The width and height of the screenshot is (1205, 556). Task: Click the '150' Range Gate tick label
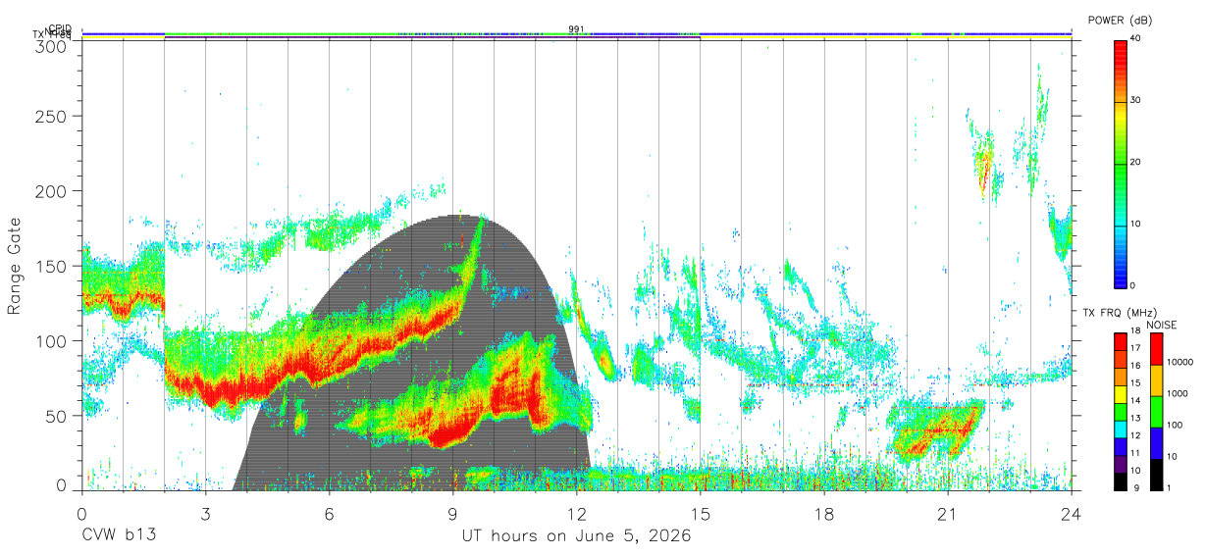pyautogui.click(x=50, y=266)
